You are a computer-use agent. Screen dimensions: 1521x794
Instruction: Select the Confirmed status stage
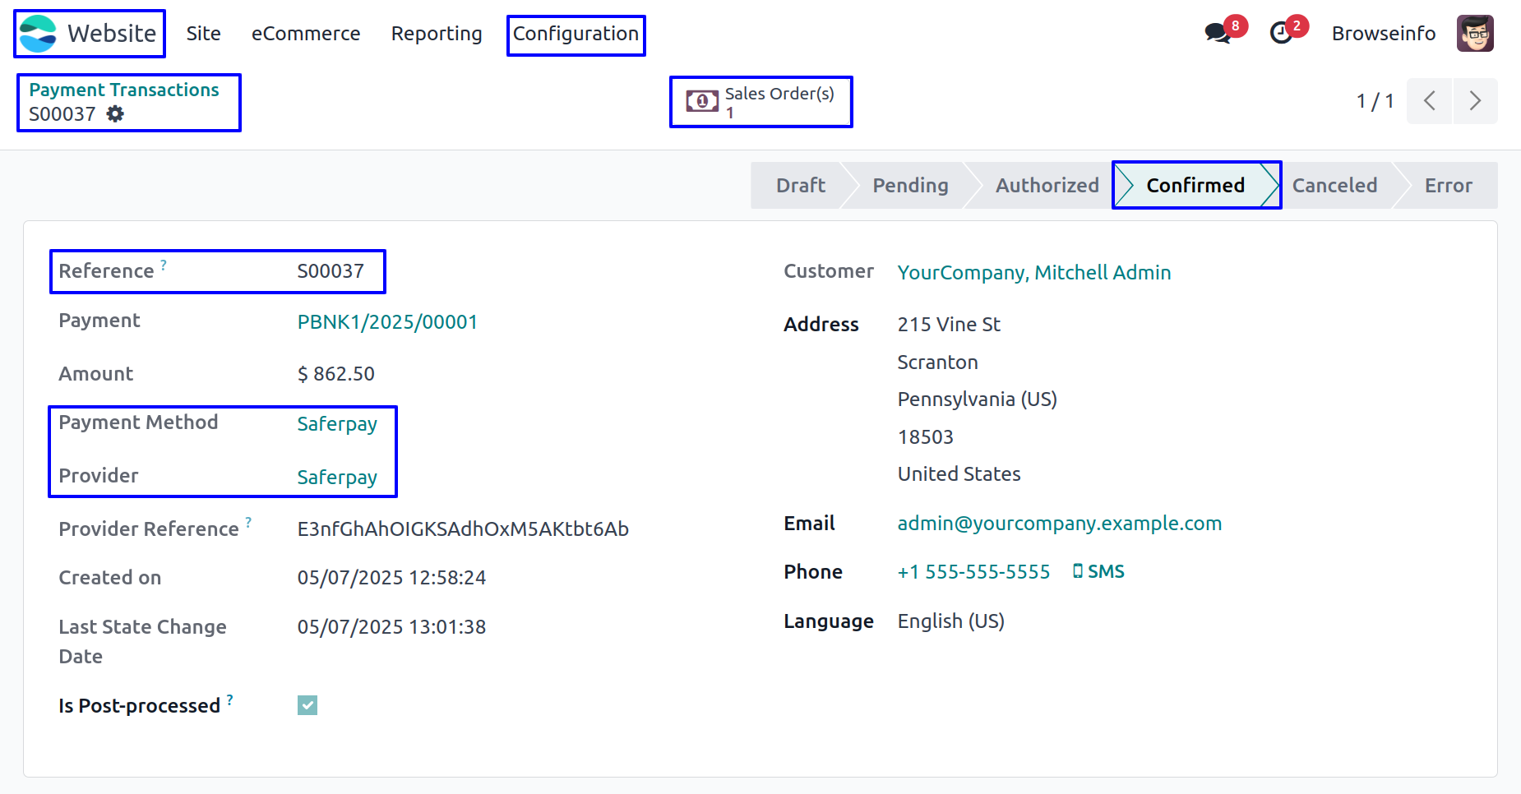tap(1195, 186)
